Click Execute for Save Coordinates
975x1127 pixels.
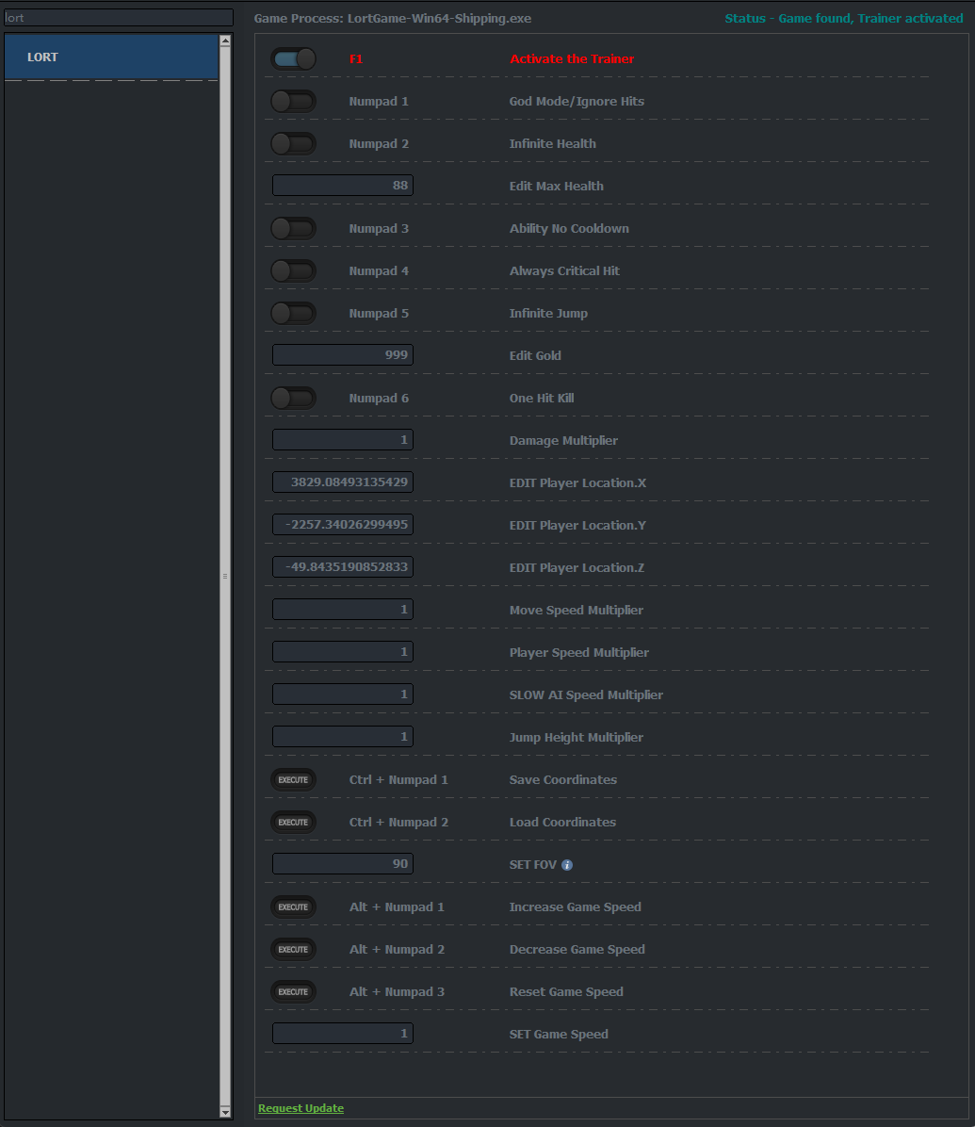tap(293, 780)
